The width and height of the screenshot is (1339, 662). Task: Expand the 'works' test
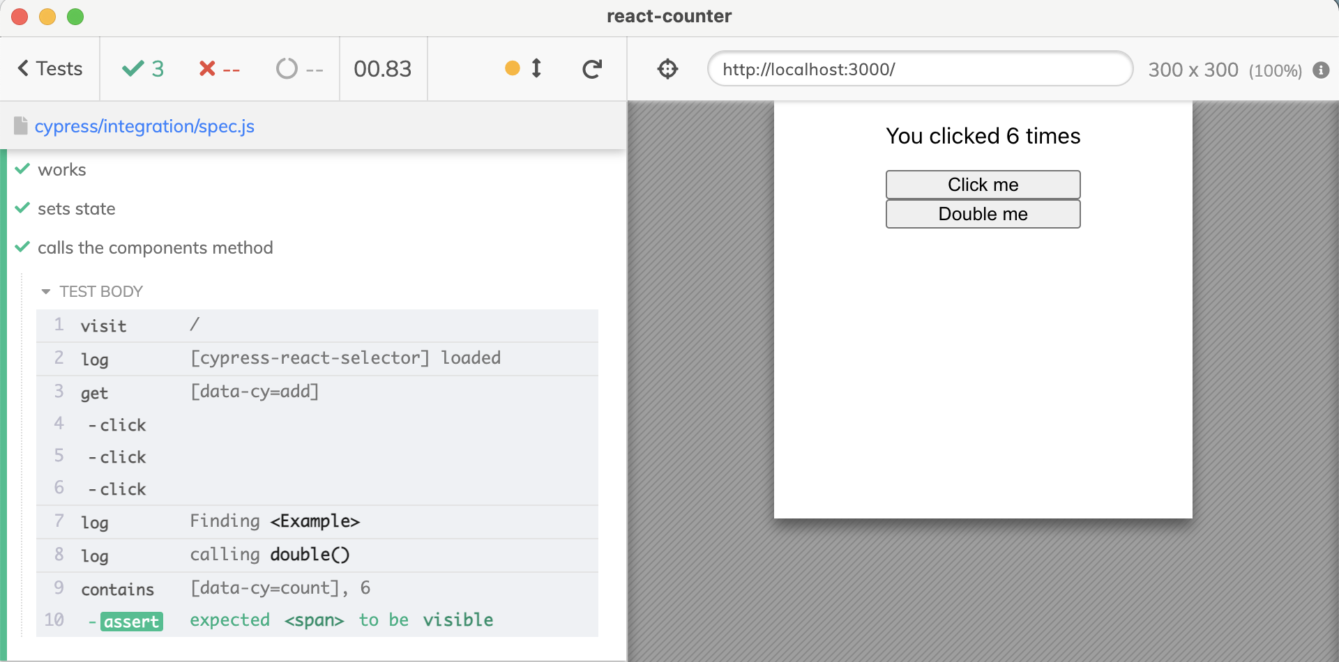point(61,169)
